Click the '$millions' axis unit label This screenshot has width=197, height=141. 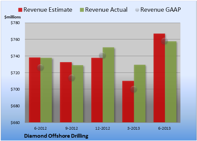(x=12, y=17)
